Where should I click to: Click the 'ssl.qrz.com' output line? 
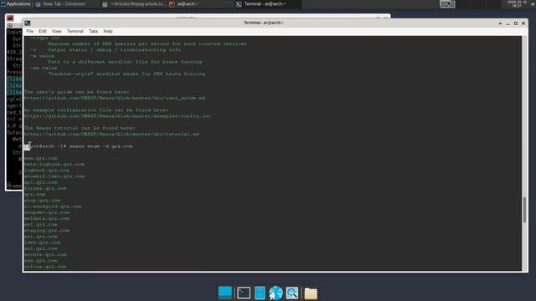(x=41, y=248)
